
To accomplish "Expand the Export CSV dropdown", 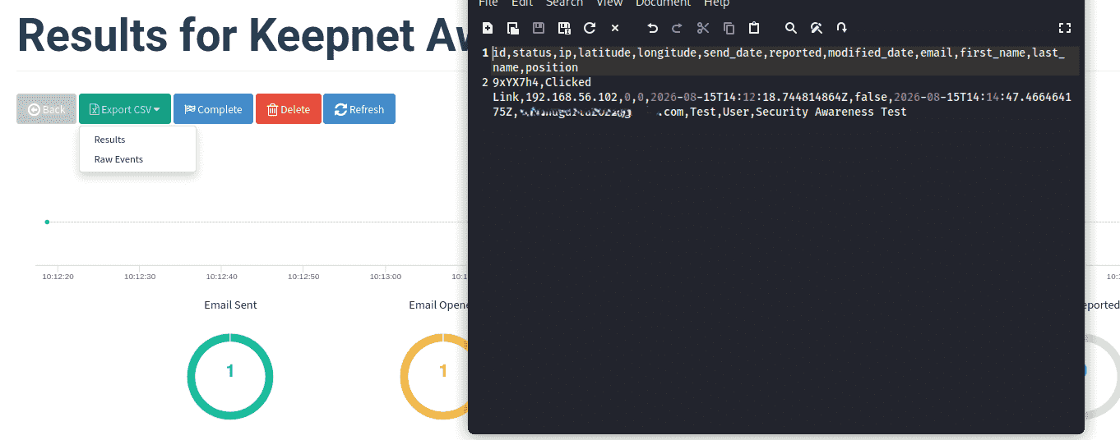I will (x=125, y=109).
